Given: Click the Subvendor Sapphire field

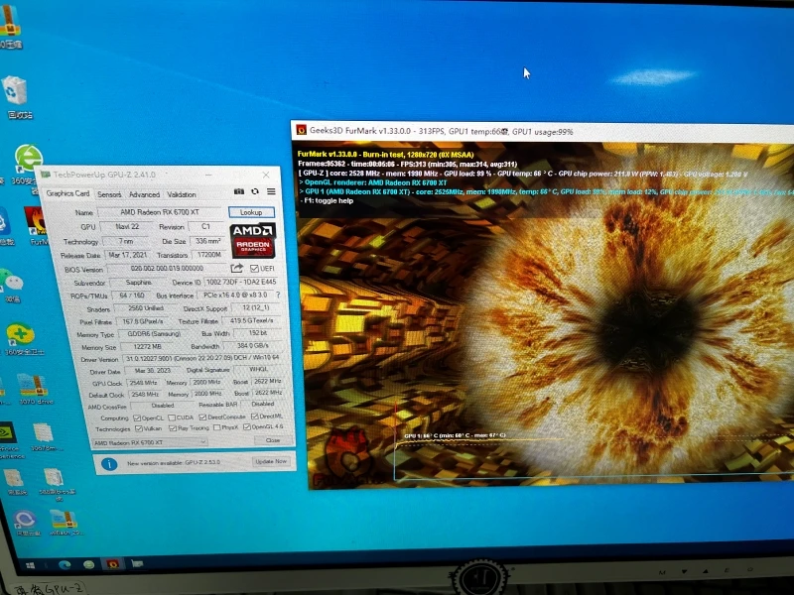Looking at the screenshot, I should point(138,283).
